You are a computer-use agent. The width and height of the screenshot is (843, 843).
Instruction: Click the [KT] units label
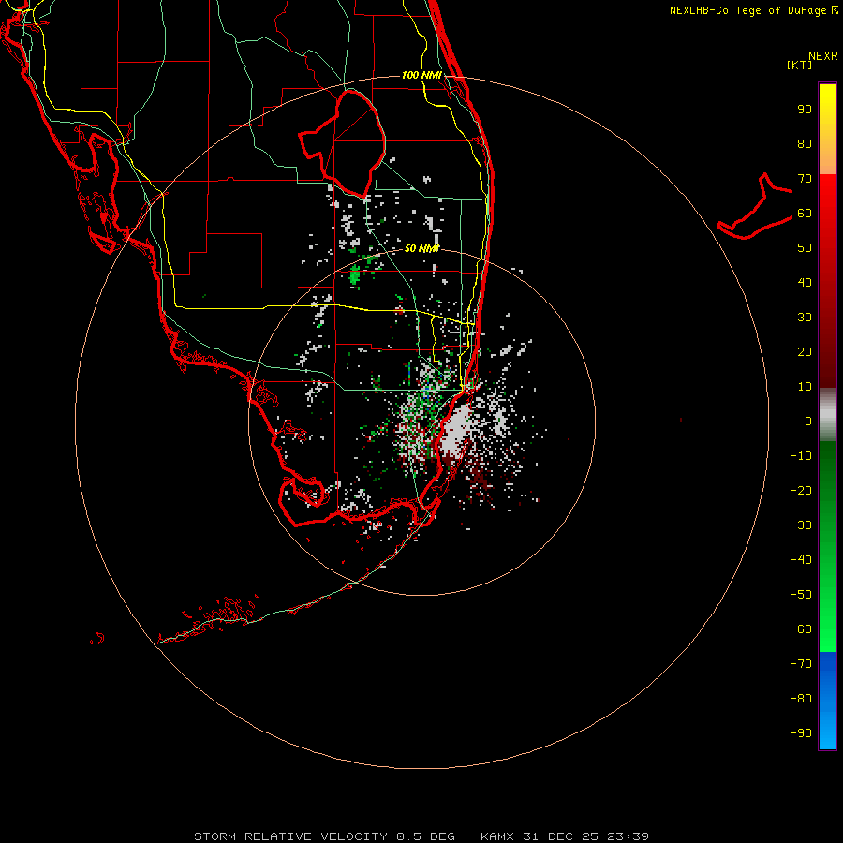pyautogui.click(x=800, y=65)
